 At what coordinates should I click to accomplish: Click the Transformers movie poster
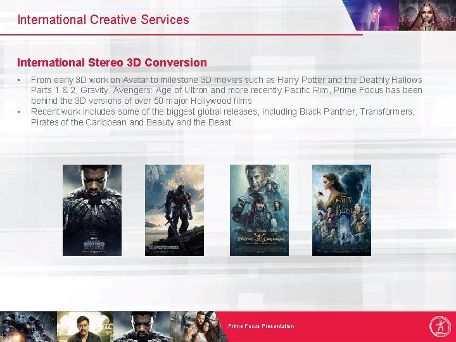pyautogui.click(x=175, y=210)
